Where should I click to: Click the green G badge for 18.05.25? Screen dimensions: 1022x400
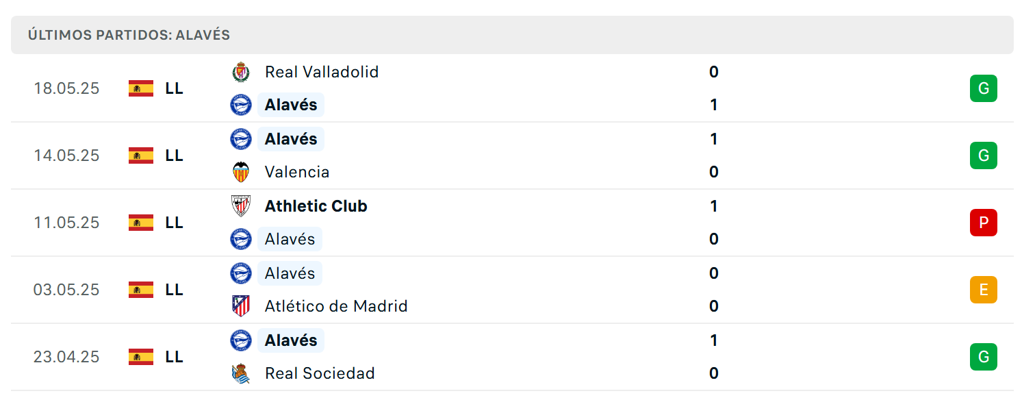(984, 88)
